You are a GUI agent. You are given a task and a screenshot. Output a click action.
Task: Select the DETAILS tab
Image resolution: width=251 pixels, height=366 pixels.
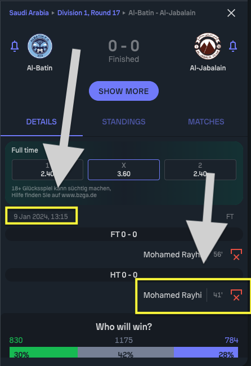[42, 122]
